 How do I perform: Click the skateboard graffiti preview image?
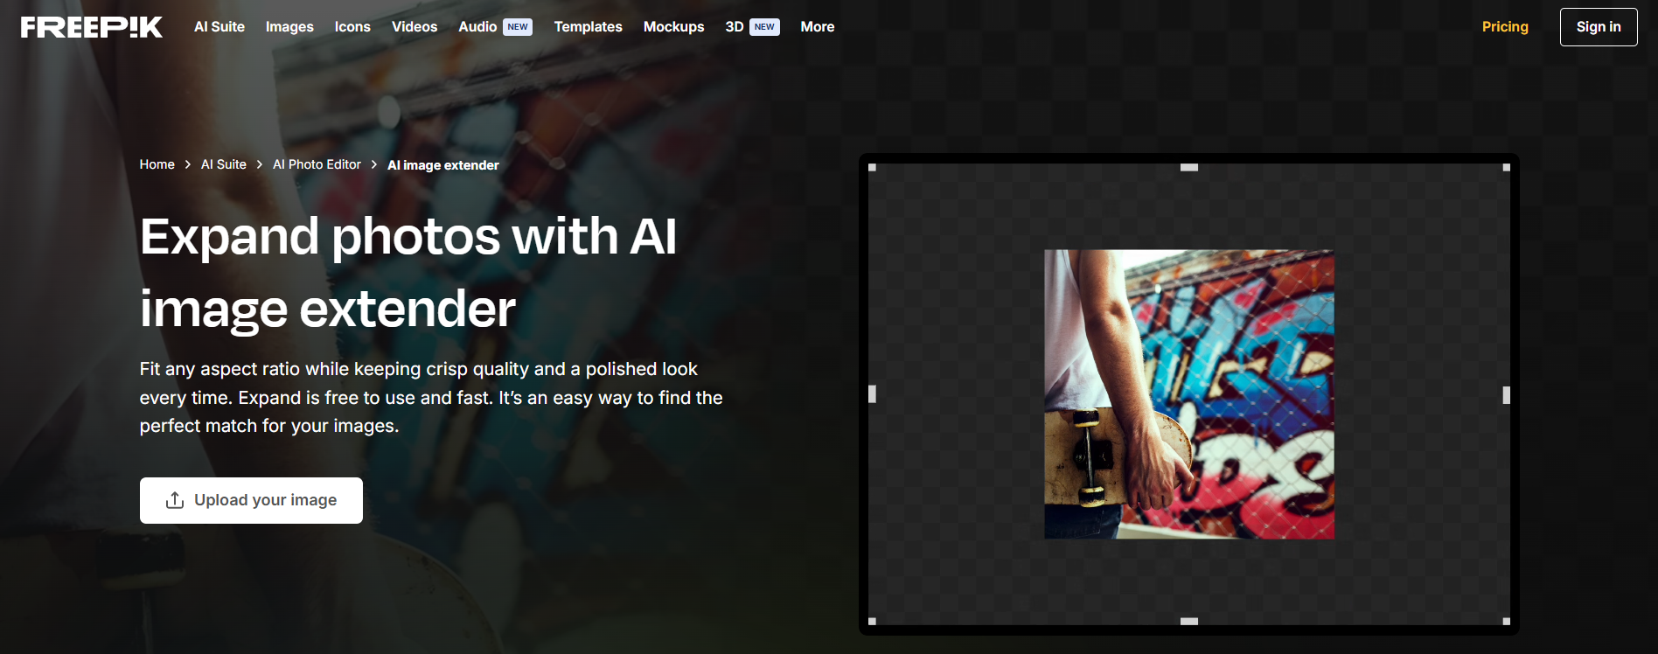tap(1188, 394)
